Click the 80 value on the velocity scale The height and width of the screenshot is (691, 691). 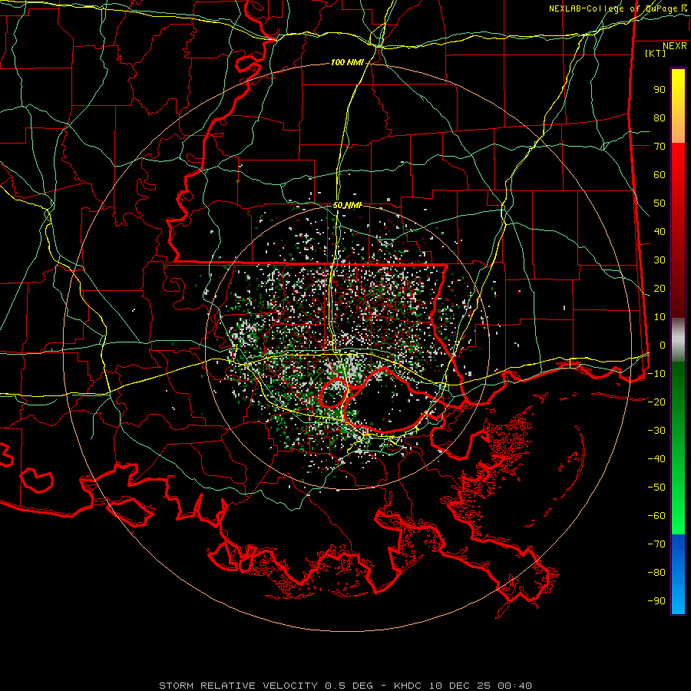point(660,118)
